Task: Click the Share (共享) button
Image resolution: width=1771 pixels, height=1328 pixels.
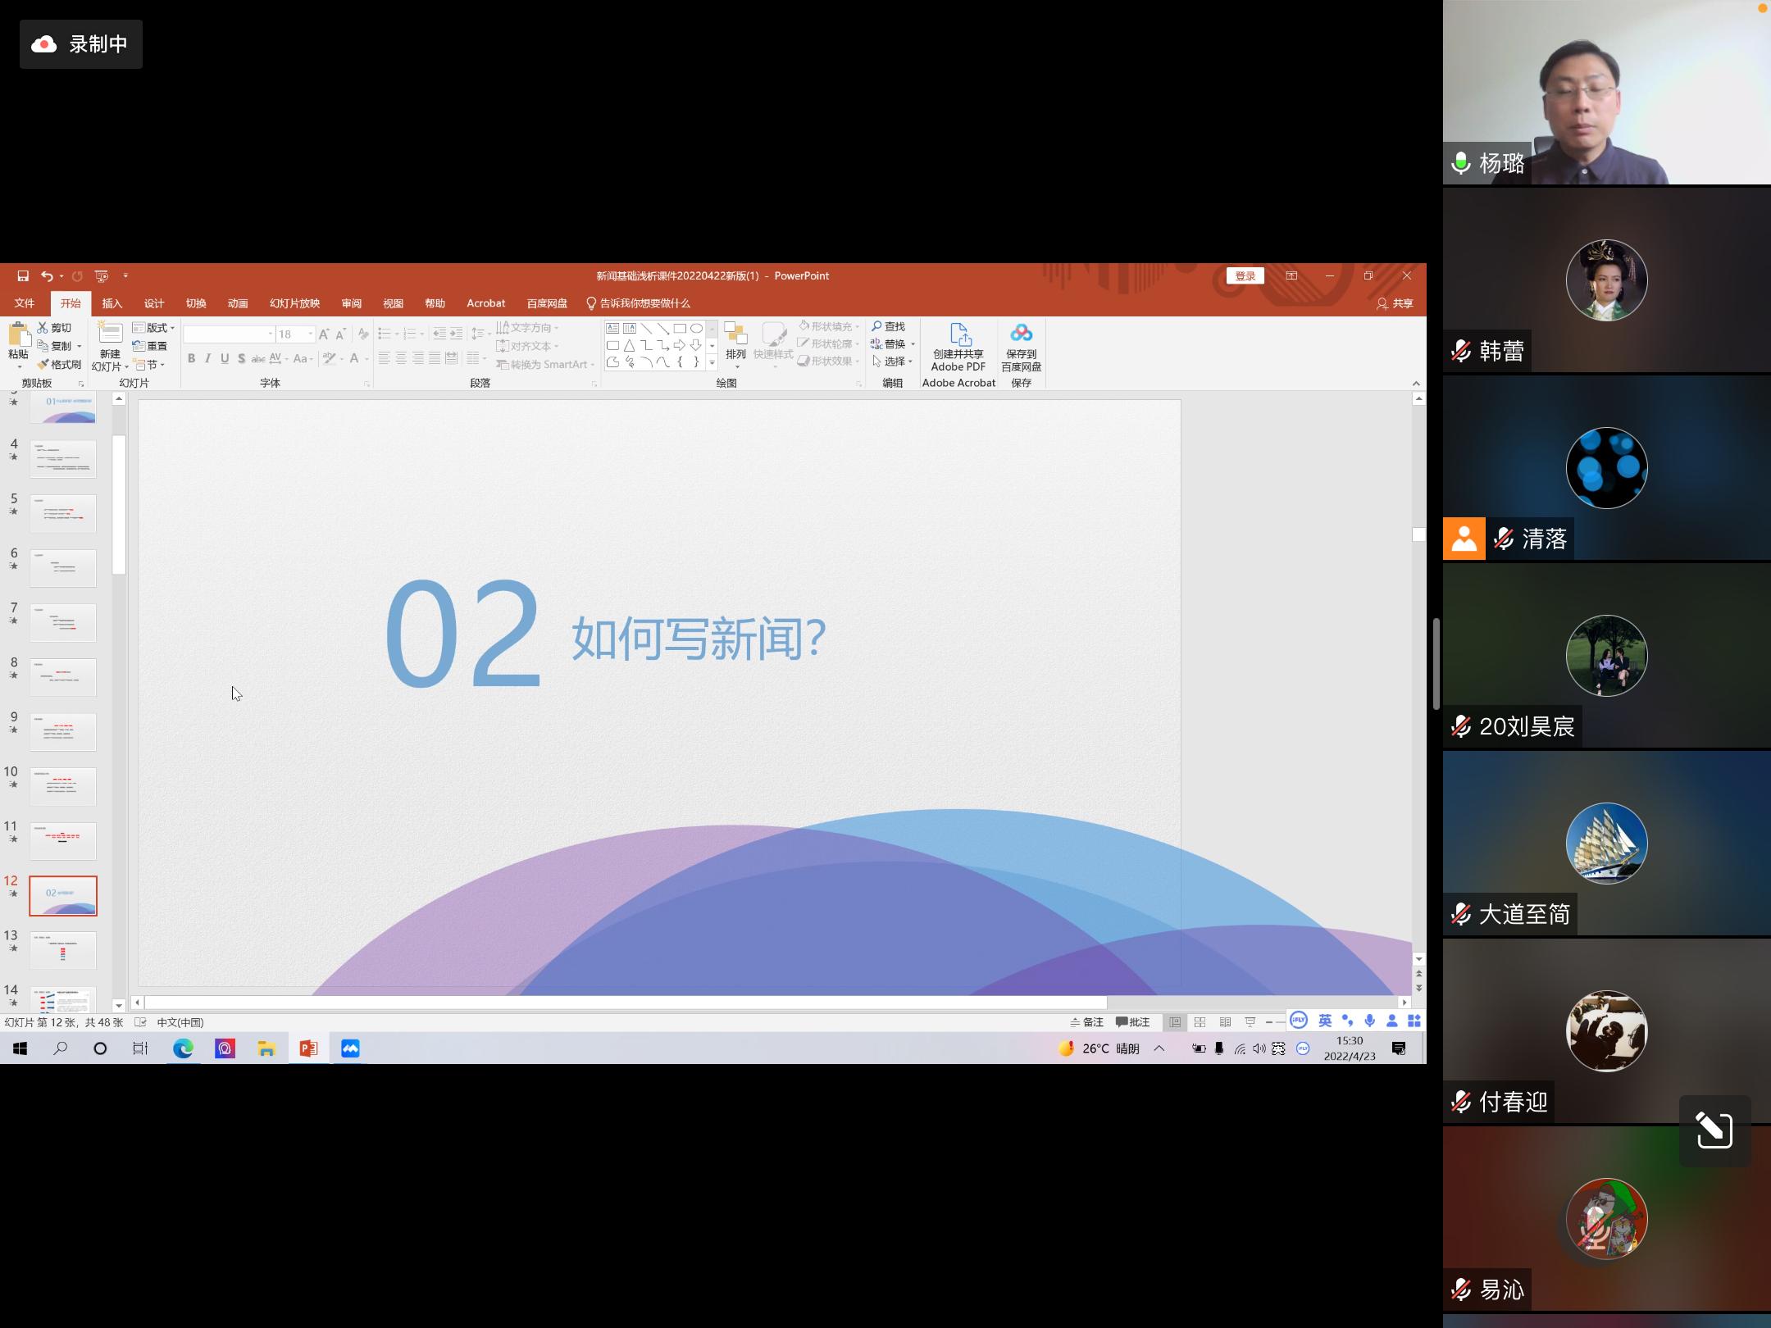Action: [1395, 303]
